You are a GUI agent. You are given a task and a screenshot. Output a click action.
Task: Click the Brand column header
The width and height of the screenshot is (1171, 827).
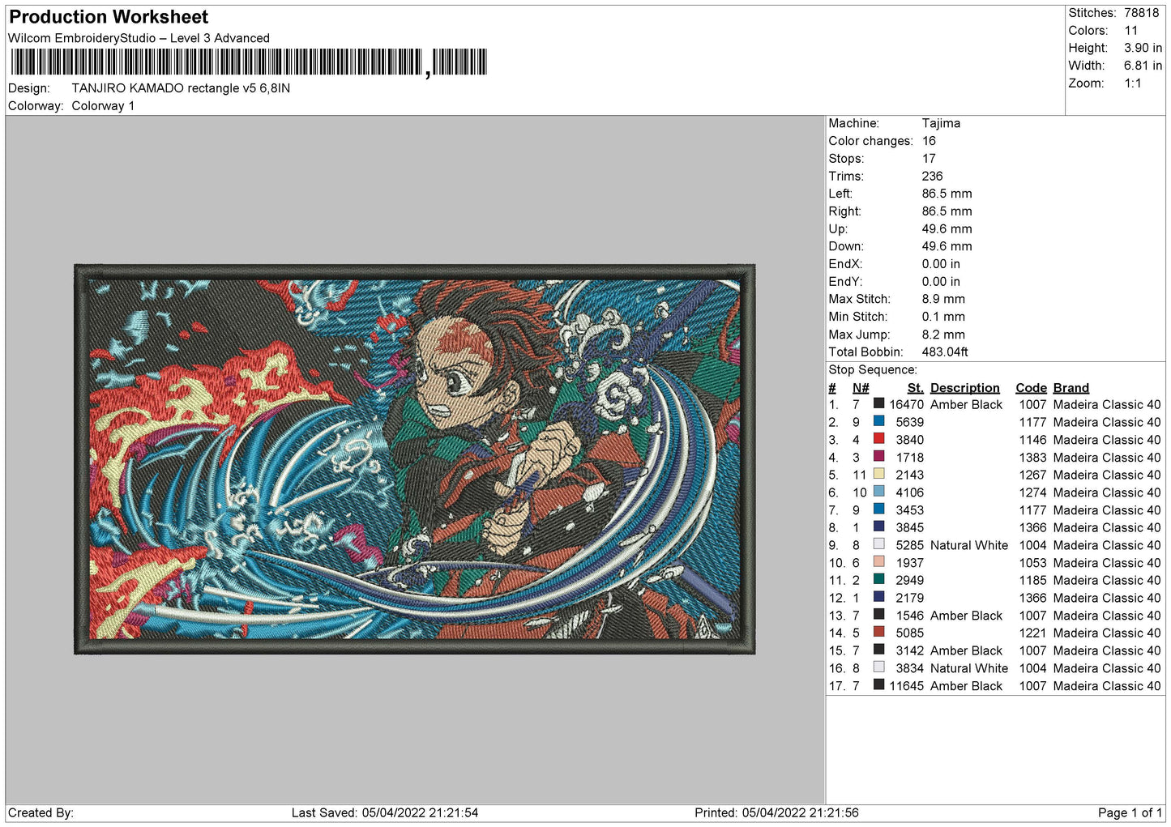(1071, 388)
